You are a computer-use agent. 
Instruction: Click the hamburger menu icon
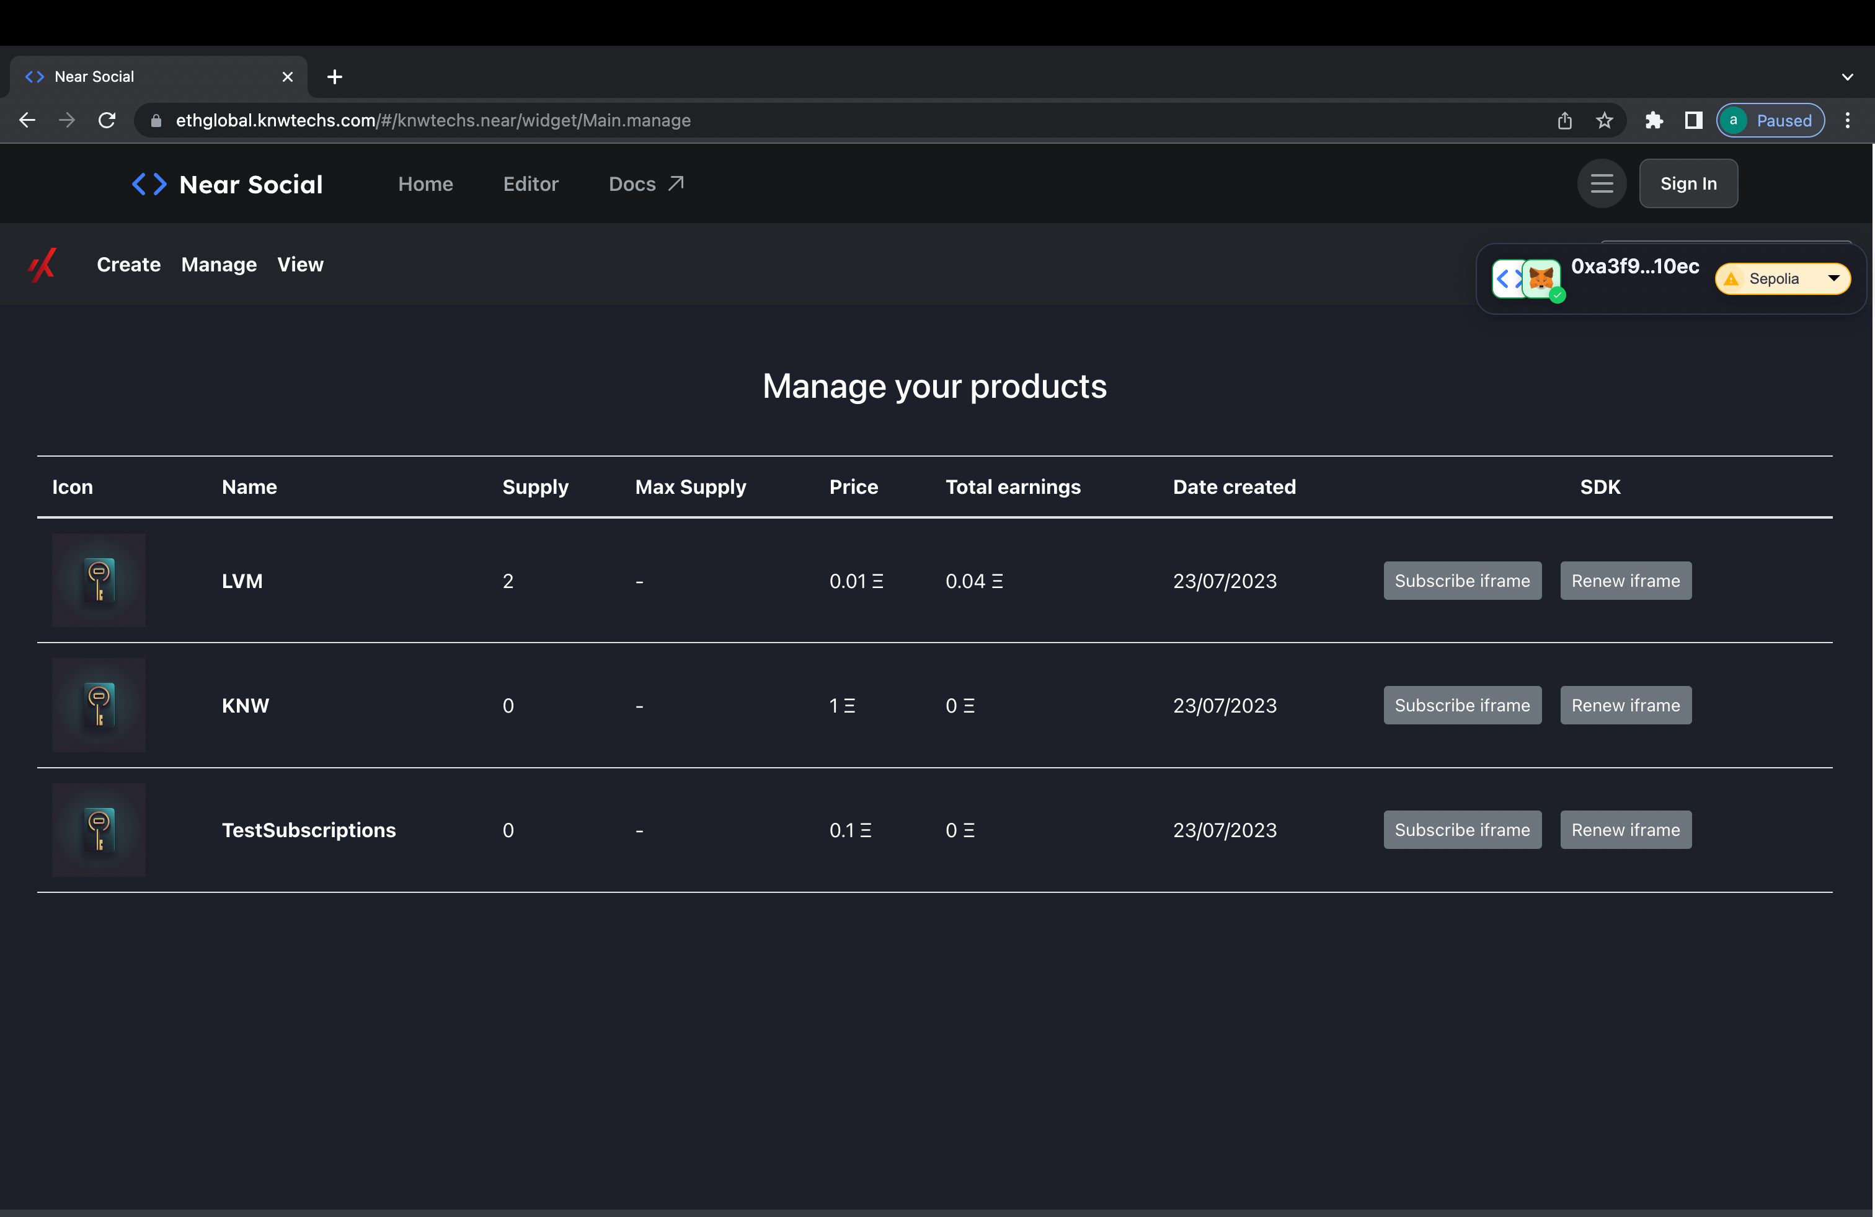tap(1600, 183)
